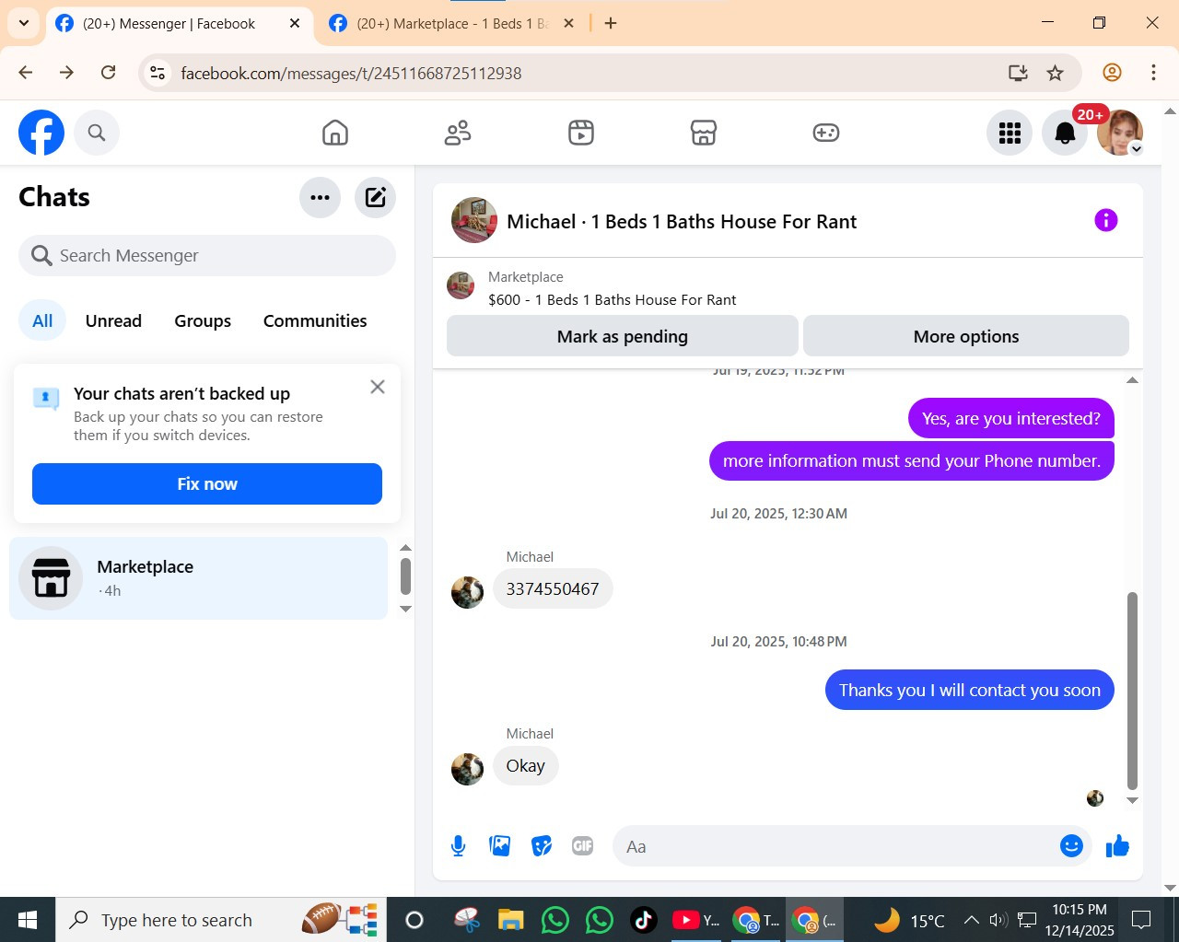Click the Mark as pending button
This screenshot has height=942, width=1179.
[x=623, y=336]
